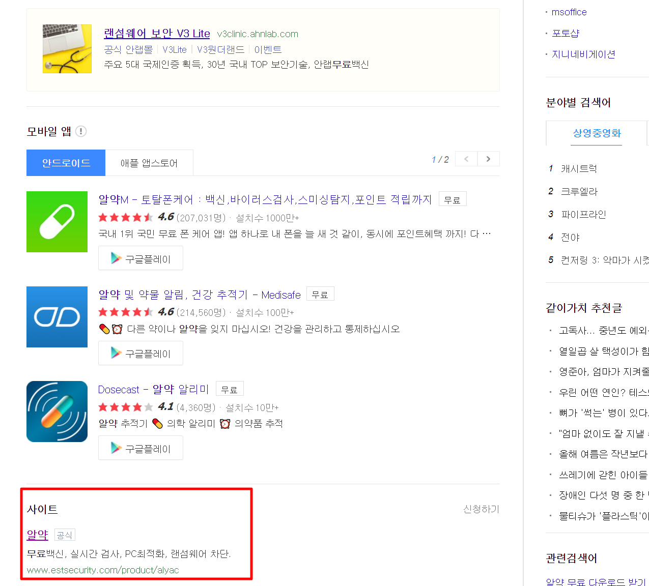Screen dimensions: 649x586
Task: Open movie rank 2 크루엘라
Action: point(579,192)
